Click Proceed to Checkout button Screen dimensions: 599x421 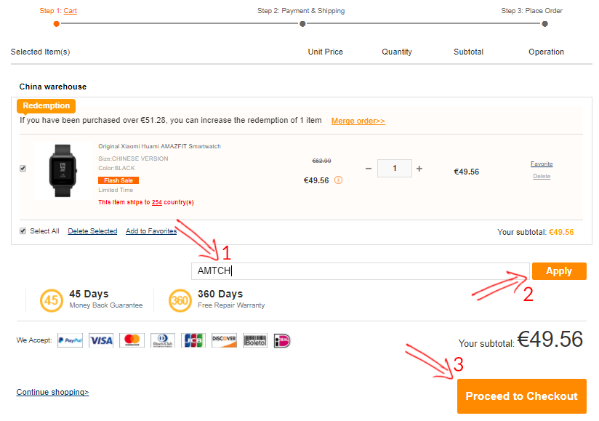click(521, 396)
